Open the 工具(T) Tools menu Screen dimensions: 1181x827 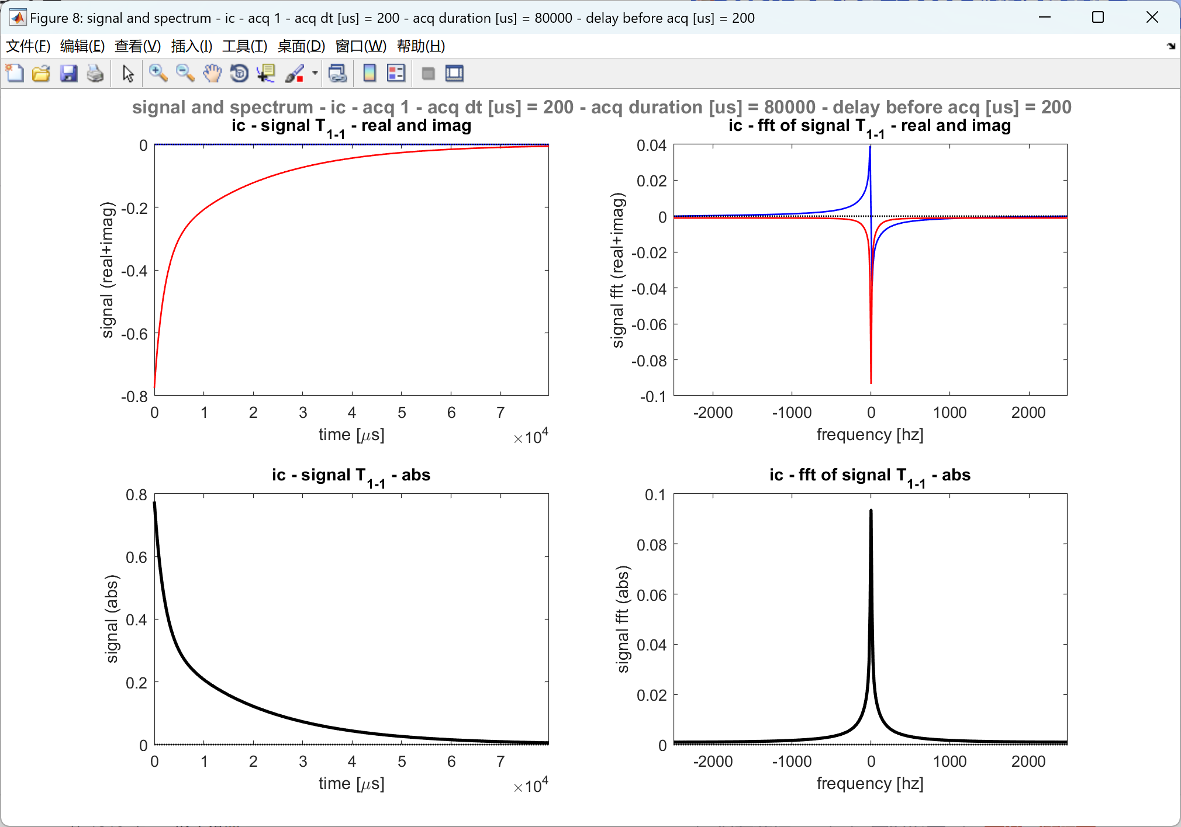[x=244, y=46]
